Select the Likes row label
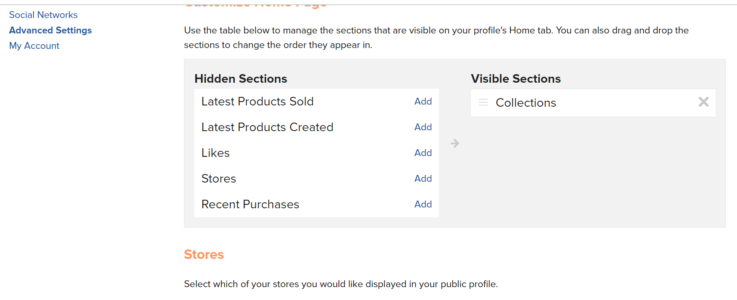Screen dimensions: 737x300 (x=215, y=153)
